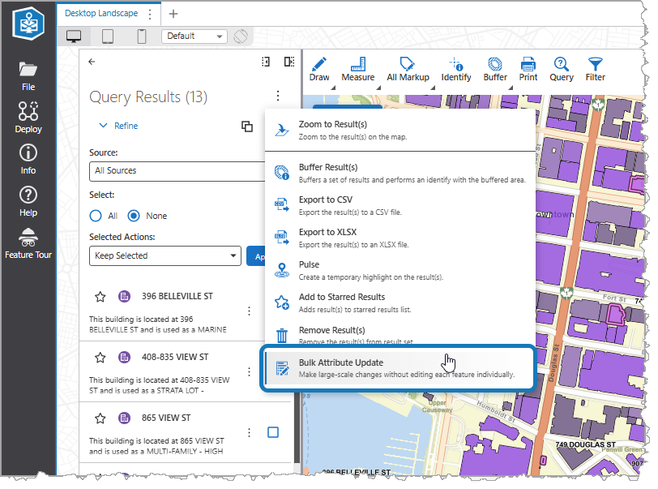Screen dimensions: 658x489
Task: Open the Default layout dropdown
Action: [x=194, y=36]
